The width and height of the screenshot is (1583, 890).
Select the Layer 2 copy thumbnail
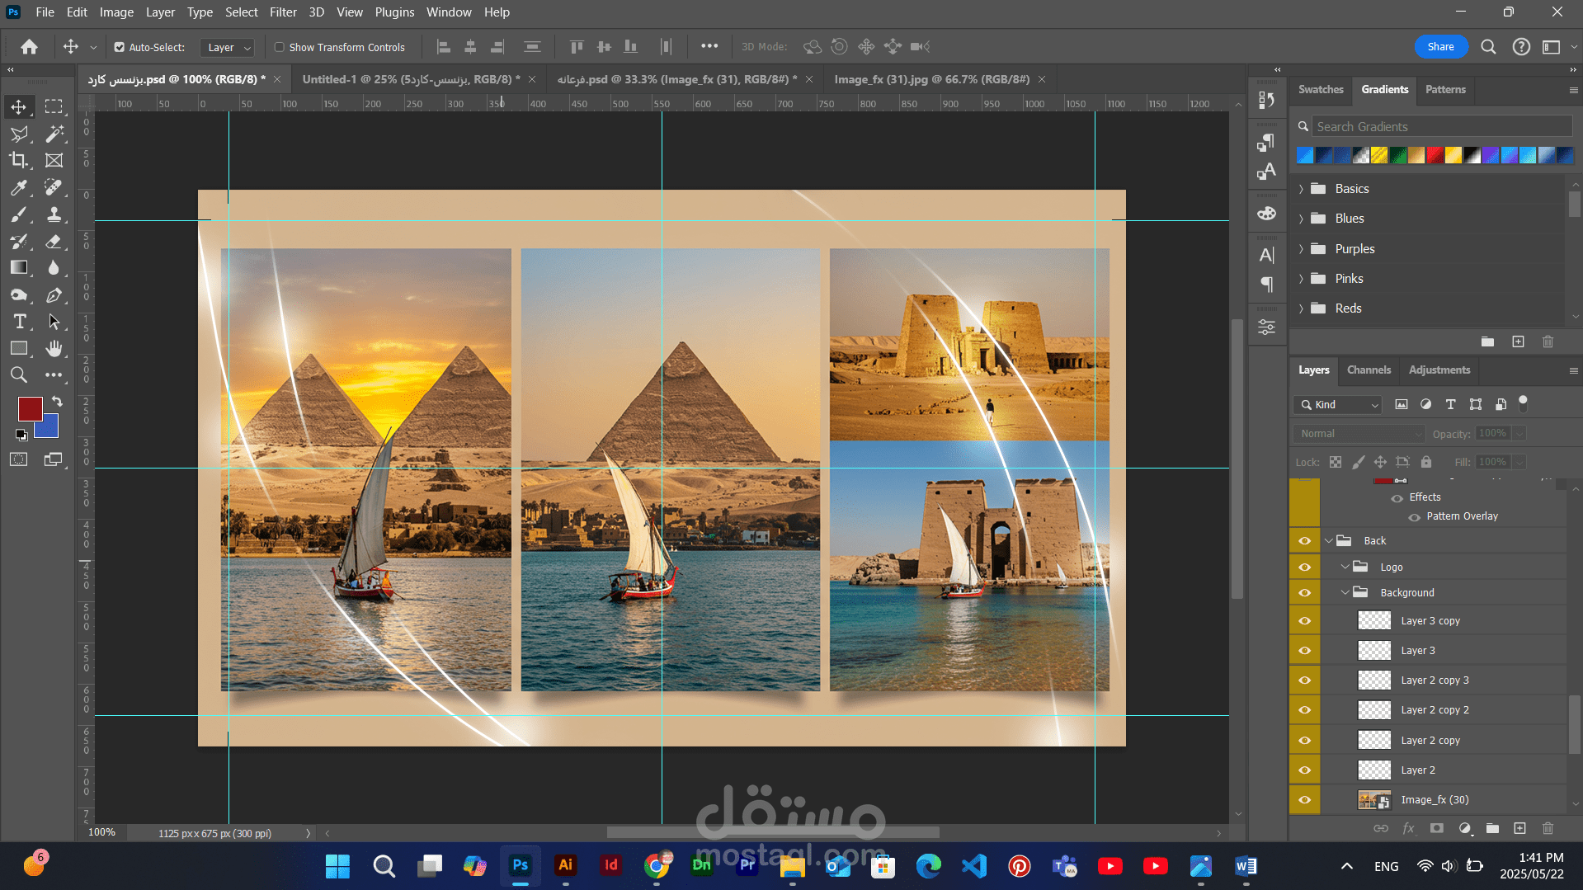[1374, 741]
